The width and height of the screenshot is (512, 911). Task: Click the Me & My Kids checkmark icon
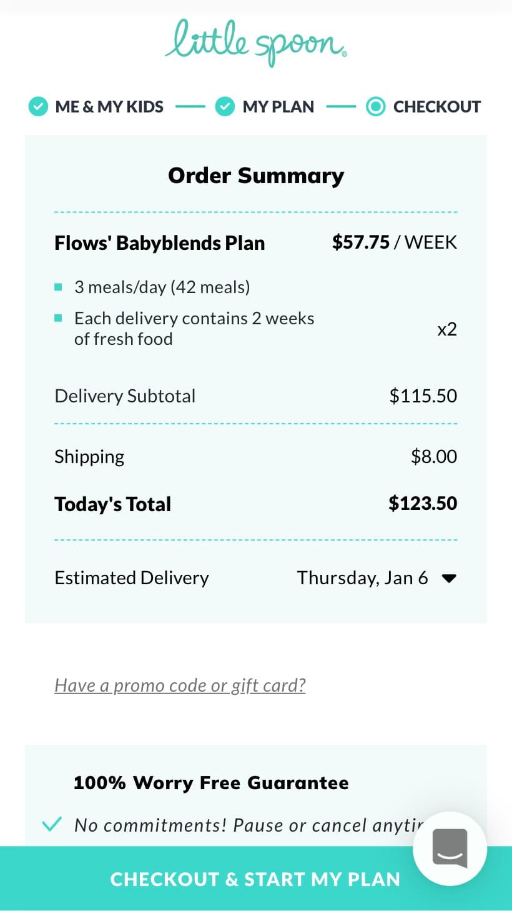click(x=38, y=107)
